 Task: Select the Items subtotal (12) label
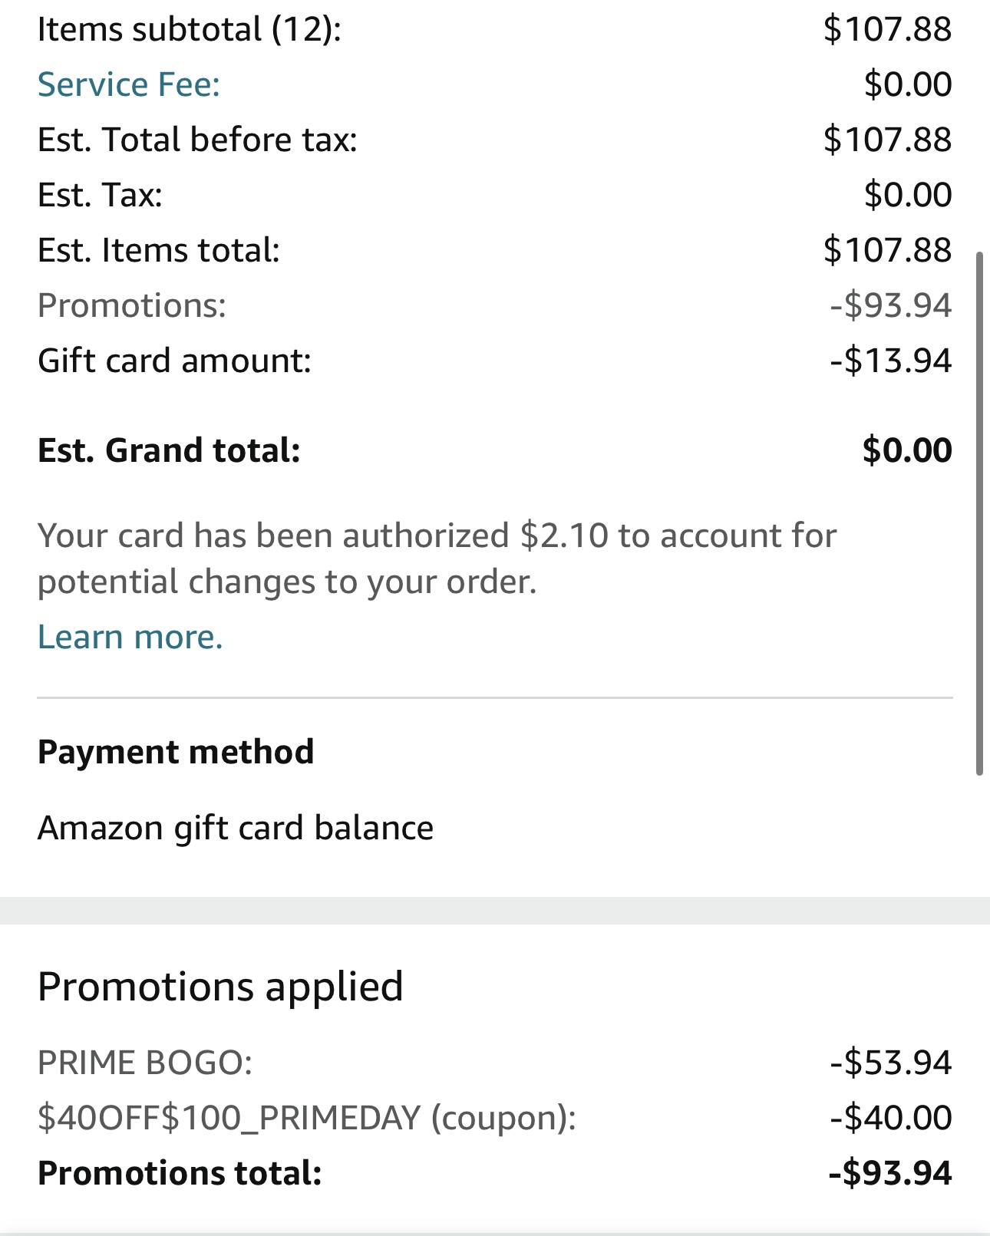[189, 29]
